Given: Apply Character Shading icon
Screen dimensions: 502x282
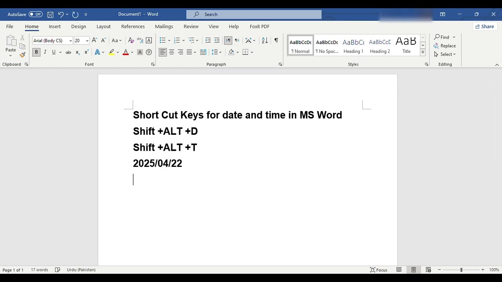Looking at the screenshot, I should pos(140,52).
